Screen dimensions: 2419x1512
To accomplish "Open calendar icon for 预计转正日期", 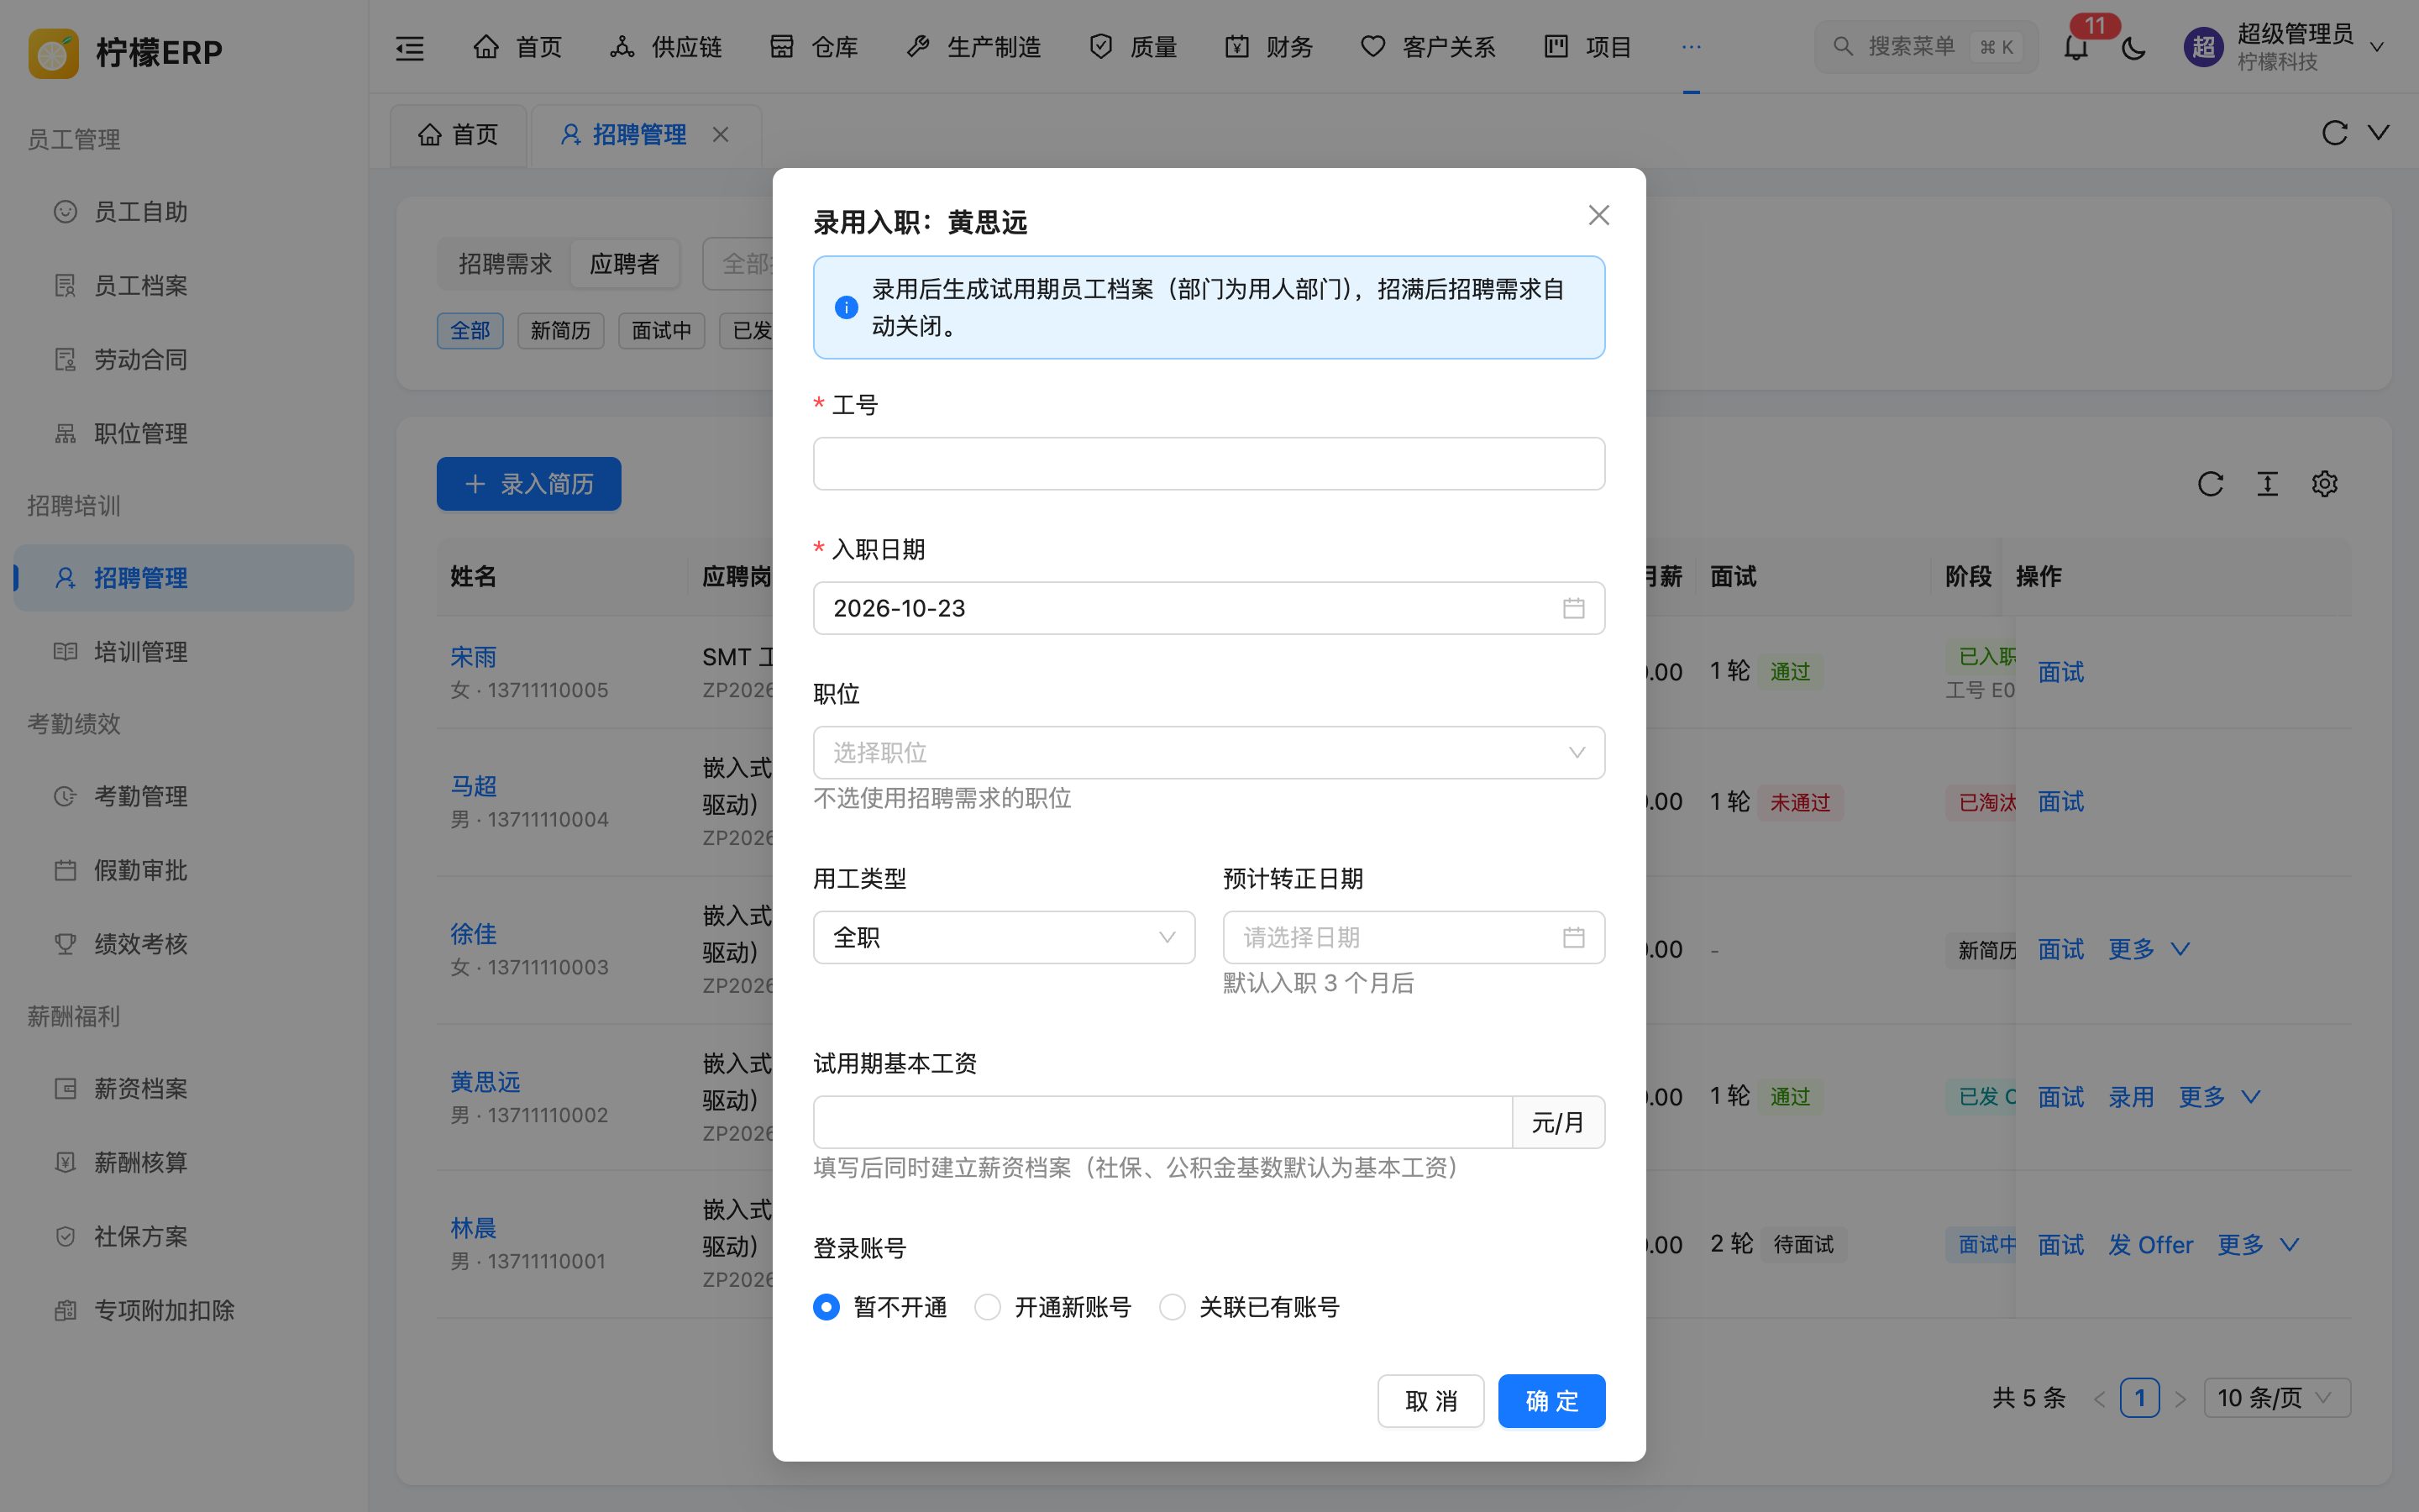I will [1573, 937].
